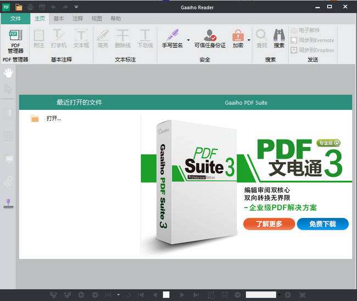Switch to the 基本 tab

point(59,19)
